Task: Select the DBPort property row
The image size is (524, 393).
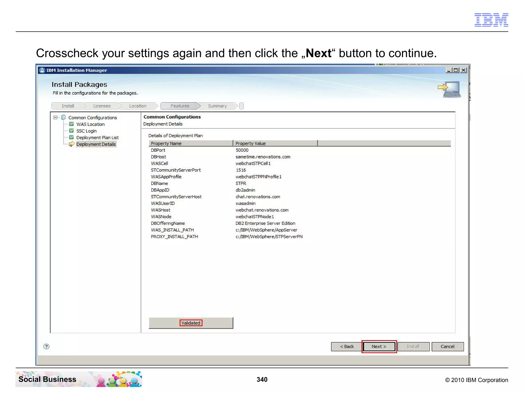Action: [x=300, y=150]
